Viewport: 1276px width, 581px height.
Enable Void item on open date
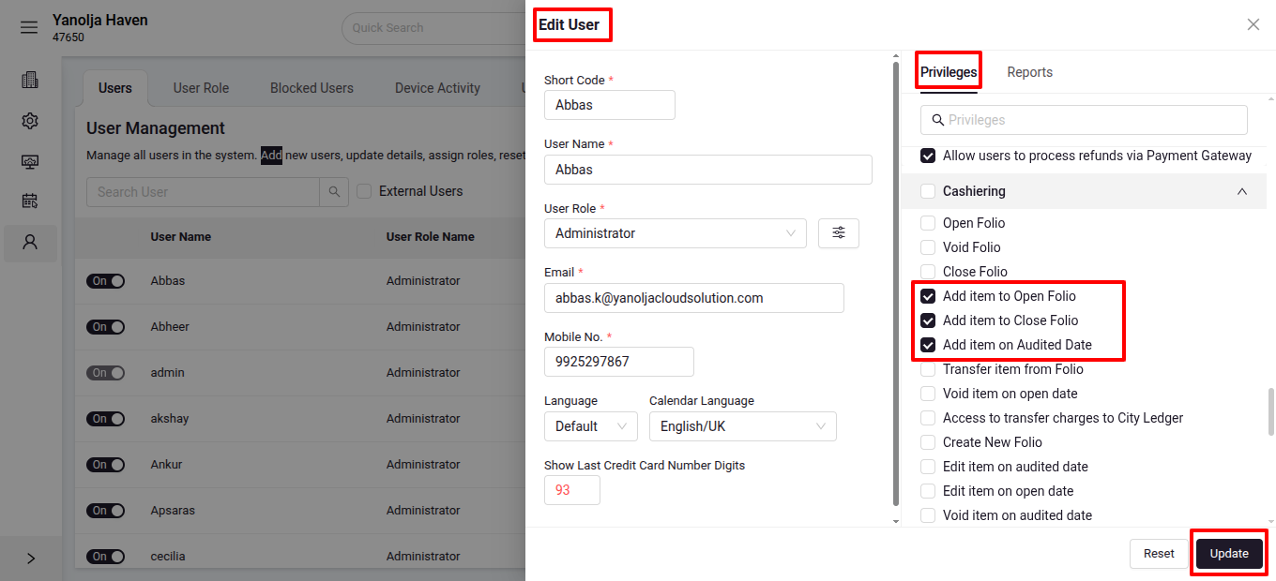[x=928, y=394]
